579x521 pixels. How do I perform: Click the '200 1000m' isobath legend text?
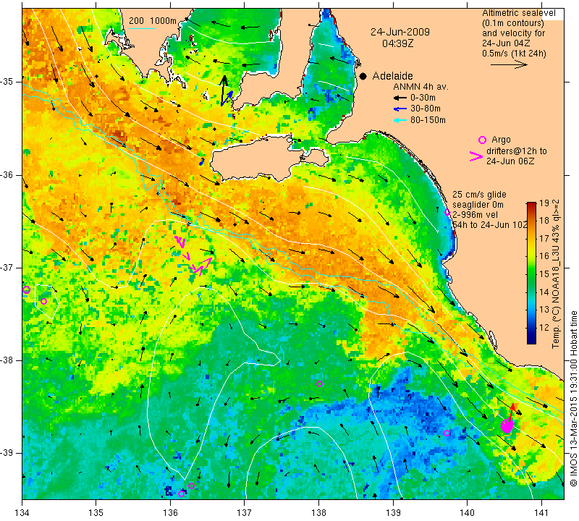coord(153,21)
